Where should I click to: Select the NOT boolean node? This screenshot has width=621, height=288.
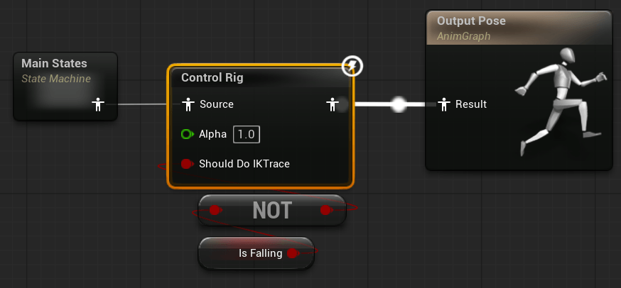click(271, 210)
